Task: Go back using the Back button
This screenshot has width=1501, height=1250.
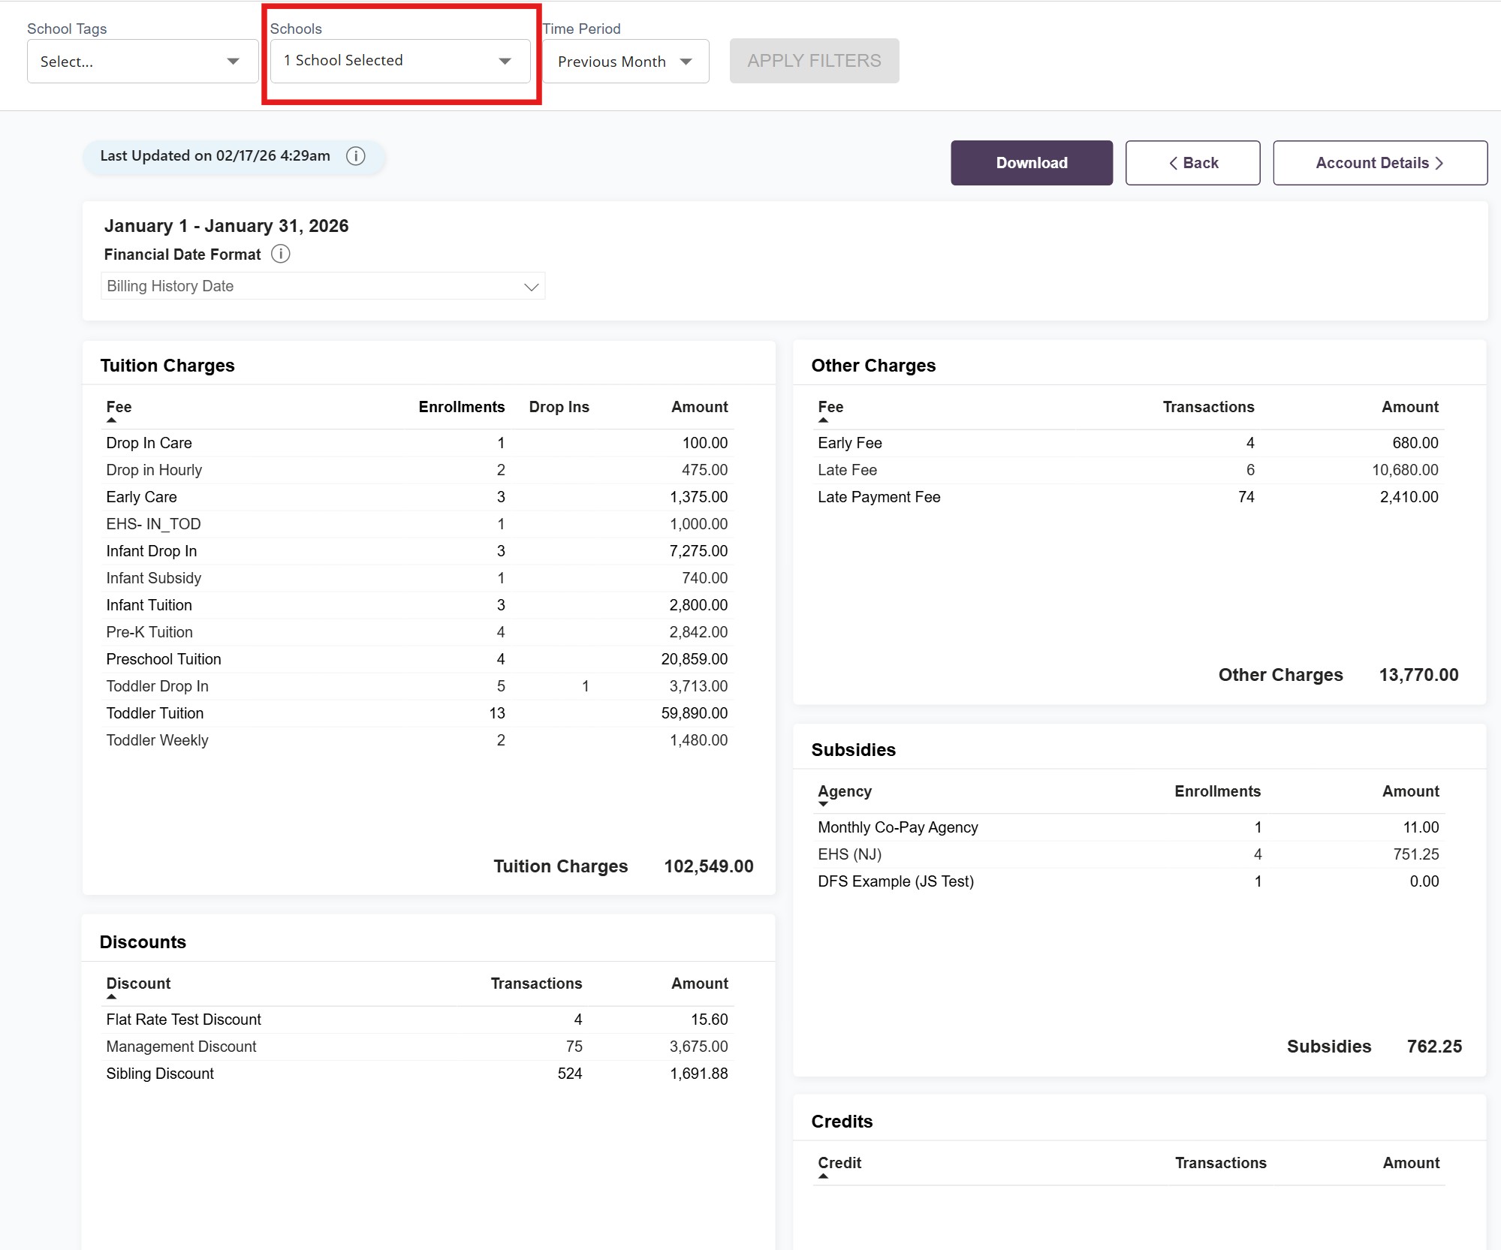Action: pyautogui.click(x=1192, y=163)
